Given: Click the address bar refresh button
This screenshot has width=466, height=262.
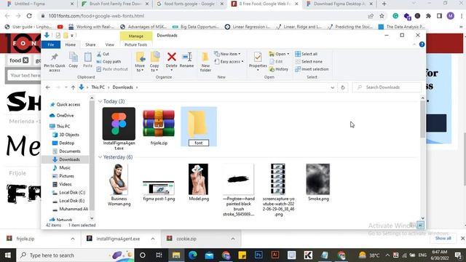Looking at the screenshot, I should click(343, 87).
